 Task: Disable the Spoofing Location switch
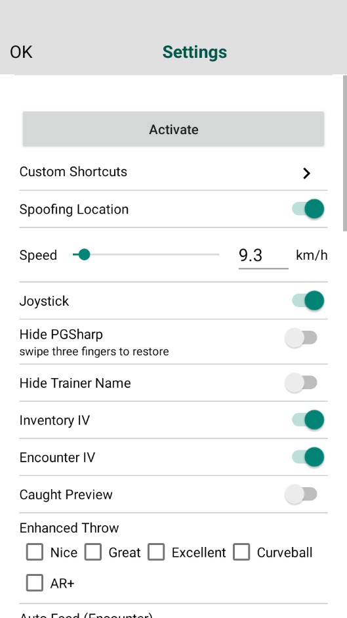pyautogui.click(x=308, y=209)
